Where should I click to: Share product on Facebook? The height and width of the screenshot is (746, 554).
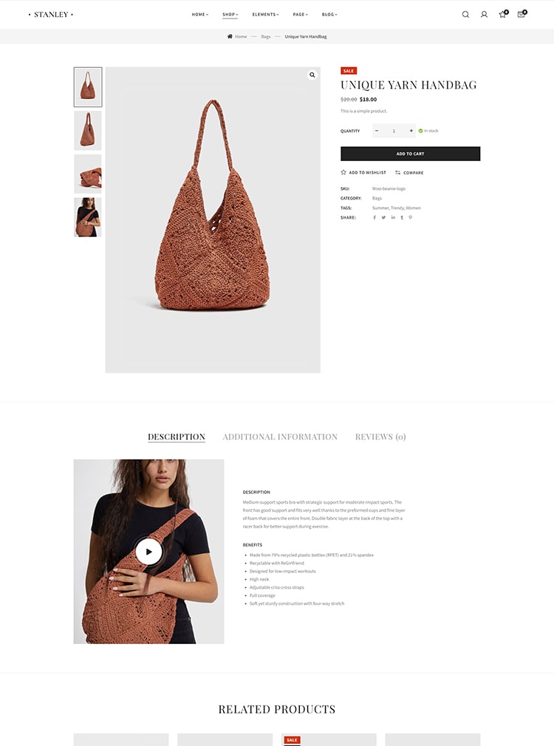pos(375,217)
